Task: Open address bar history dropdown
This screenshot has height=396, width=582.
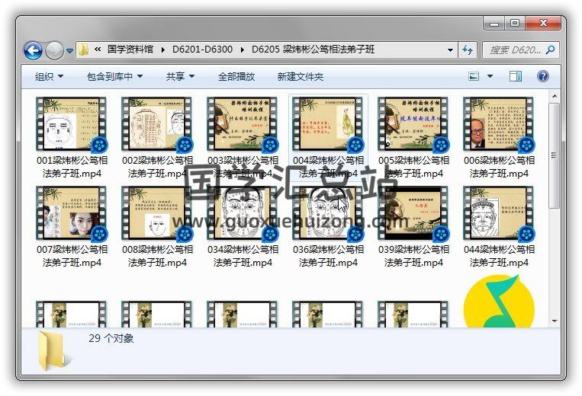Action: click(x=450, y=50)
